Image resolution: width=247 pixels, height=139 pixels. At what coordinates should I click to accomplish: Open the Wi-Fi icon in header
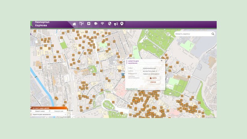[102, 24]
